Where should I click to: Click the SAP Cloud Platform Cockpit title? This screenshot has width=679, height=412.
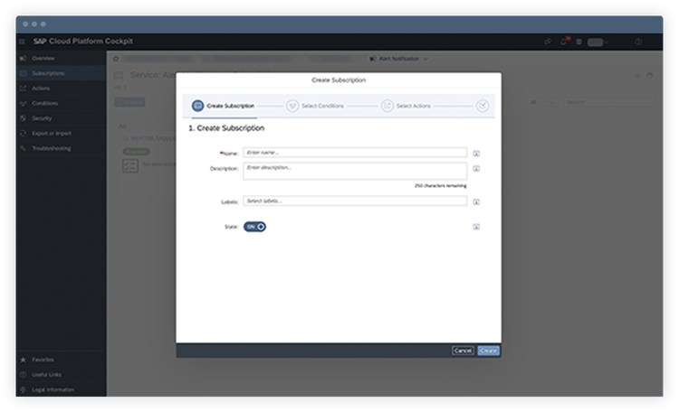pyautogui.click(x=83, y=42)
